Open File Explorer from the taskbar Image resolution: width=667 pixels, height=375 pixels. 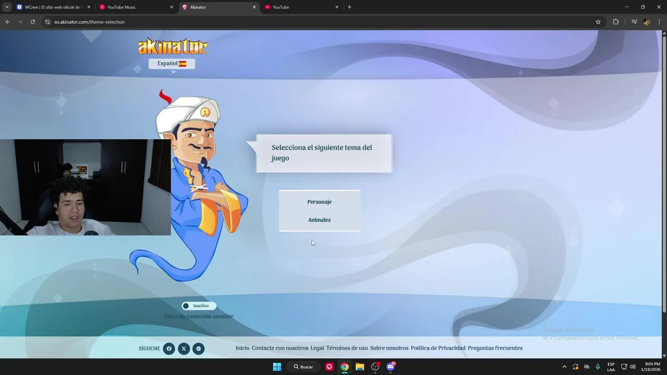[360, 367]
